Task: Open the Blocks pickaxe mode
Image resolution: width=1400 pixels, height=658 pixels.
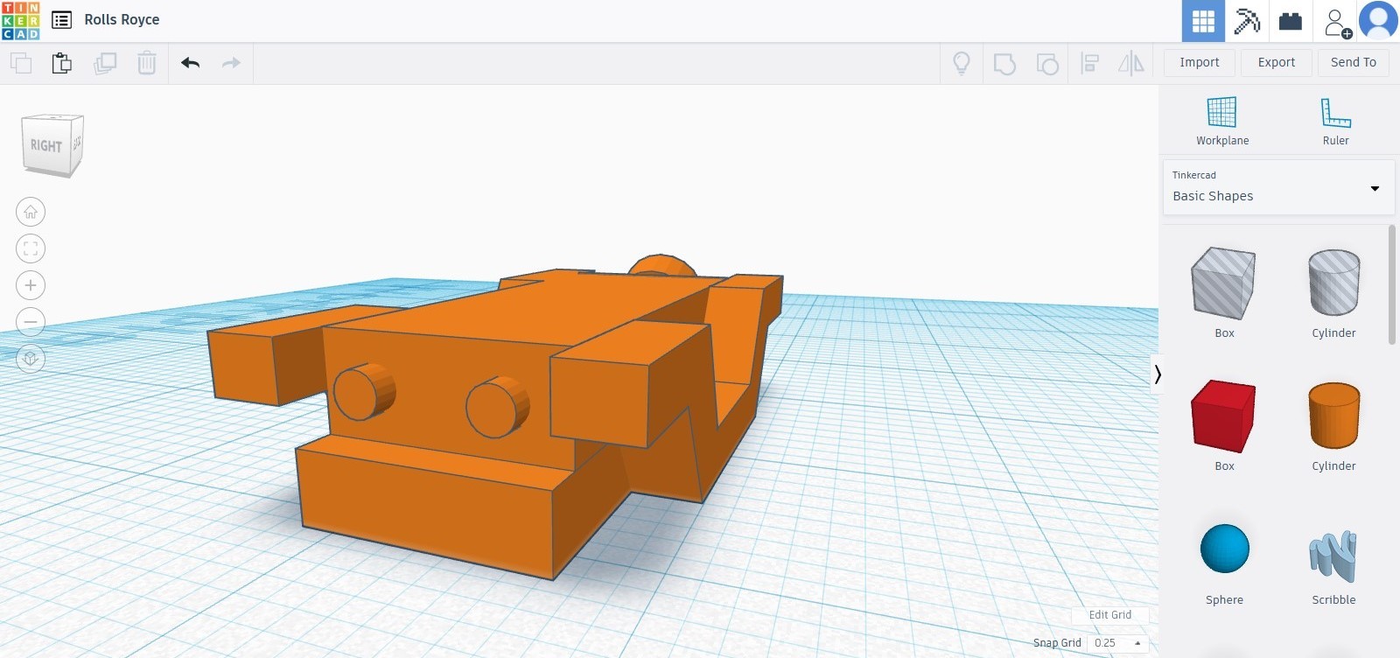Action: pyautogui.click(x=1247, y=21)
